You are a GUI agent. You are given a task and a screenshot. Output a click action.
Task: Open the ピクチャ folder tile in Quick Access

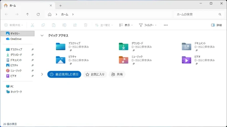coord(72,60)
